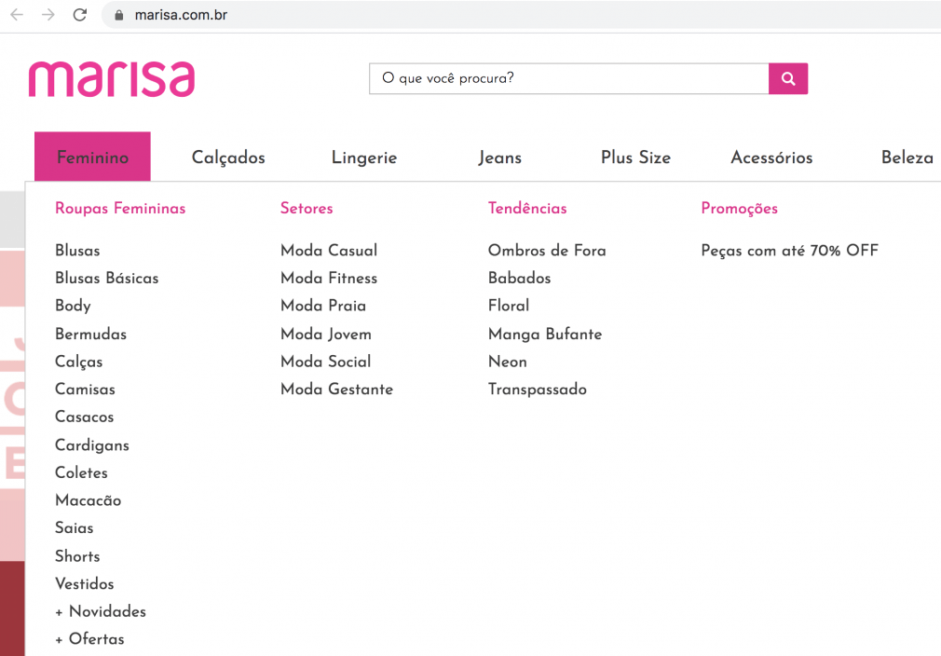This screenshot has width=941, height=656.
Task: Open Peças com até 70% OFF promotion
Action: coord(790,251)
